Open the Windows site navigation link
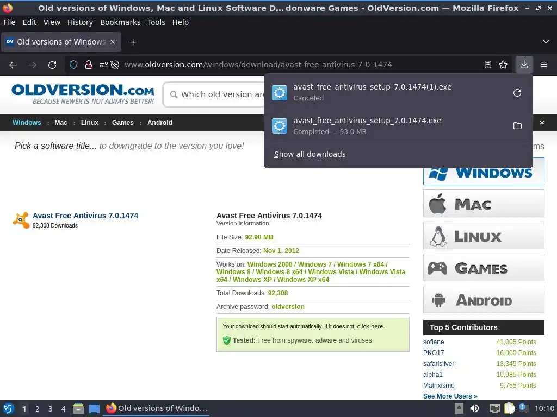This screenshot has width=557, height=417. (x=27, y=123)
